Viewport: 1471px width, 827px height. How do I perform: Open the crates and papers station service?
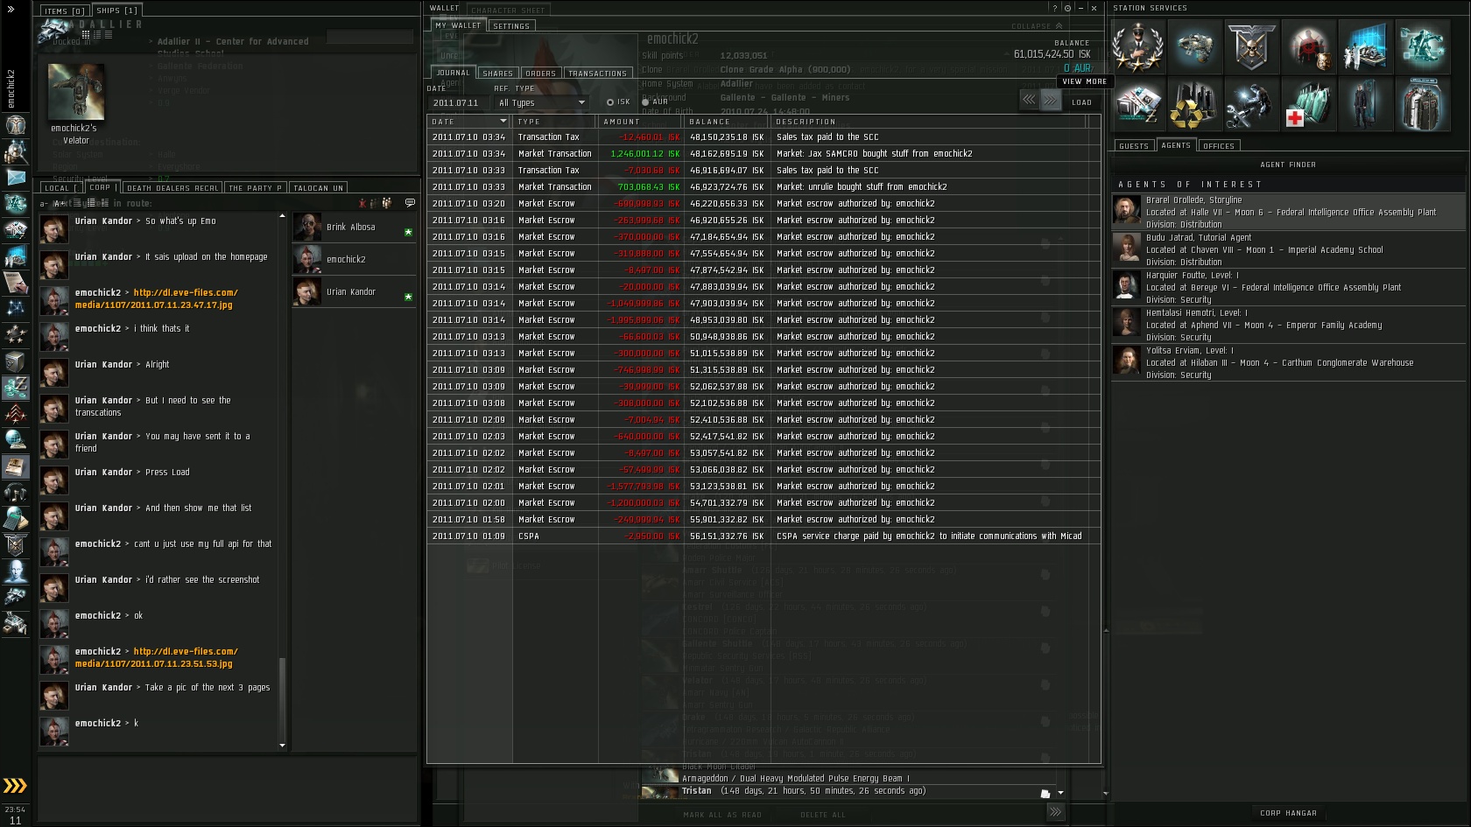coord(1137,104)
